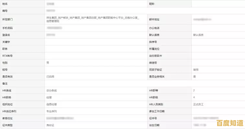Viewport: 245px width, 129px height.
Task: Click the 关键字 label
Action: (x=6, y=42)
